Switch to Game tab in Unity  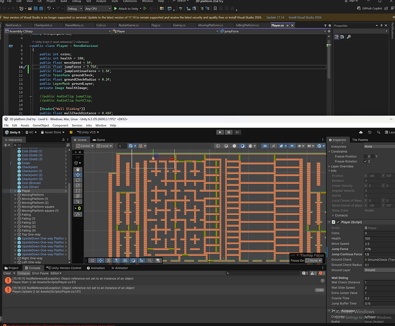coord(99,140)
